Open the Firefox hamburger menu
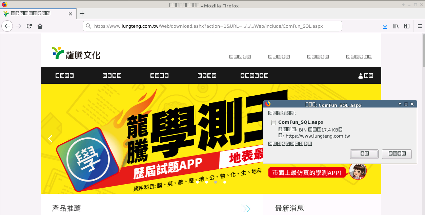425x215 pixels. click(420, 26)
